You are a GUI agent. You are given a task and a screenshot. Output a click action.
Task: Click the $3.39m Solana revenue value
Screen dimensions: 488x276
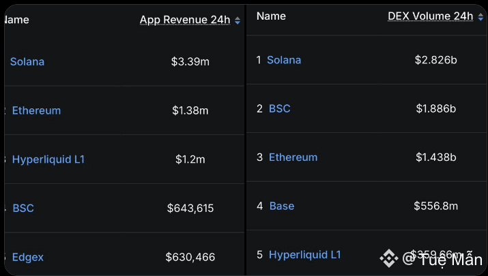pyautogui.click(x=190, y=61)
